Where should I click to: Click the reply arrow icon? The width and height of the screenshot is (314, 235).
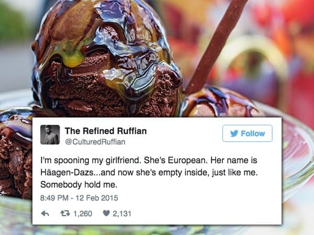tap(45, 214)
